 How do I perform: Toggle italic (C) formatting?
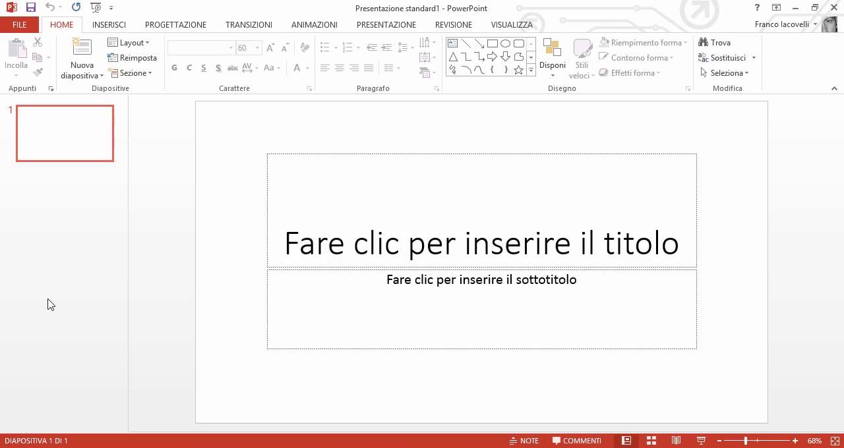coord(189,68)
